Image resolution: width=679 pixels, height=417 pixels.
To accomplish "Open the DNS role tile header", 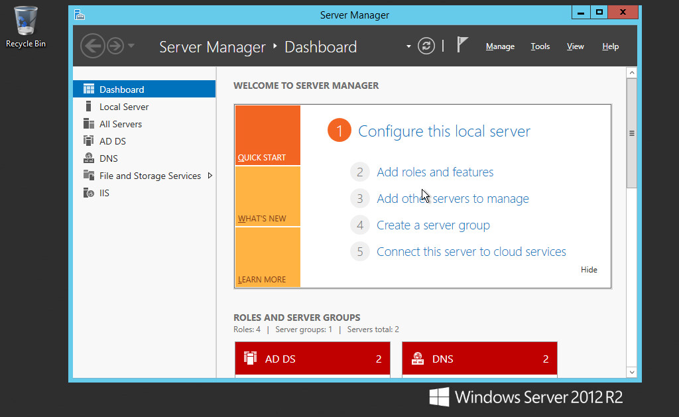I will pyautogui.click(x=480, y=359).
